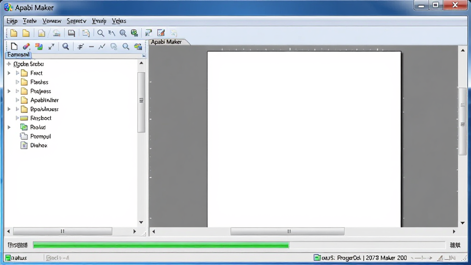Click the green folder with pictures icon
471x265 pixels.
[138, 46]
